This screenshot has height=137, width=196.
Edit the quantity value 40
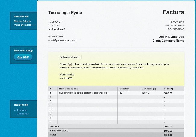pos(121,93)
